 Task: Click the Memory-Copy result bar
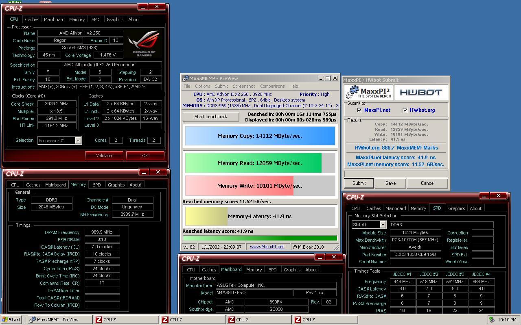point(260,136)
